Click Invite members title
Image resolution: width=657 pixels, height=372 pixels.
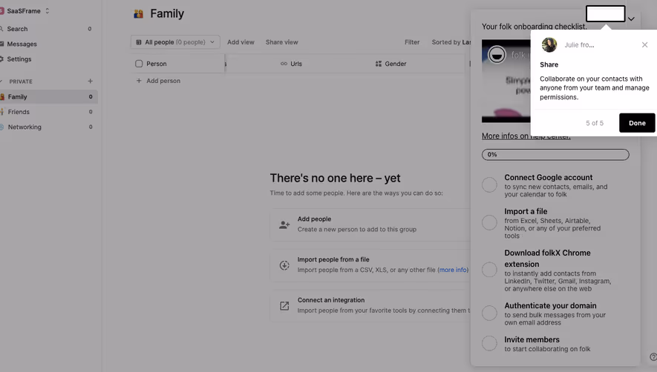pyautogui.click(x=532, y=339)
